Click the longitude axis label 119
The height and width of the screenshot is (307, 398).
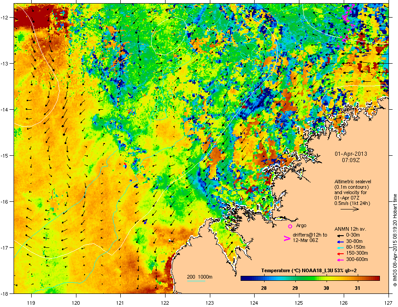(x=31, y=302)
